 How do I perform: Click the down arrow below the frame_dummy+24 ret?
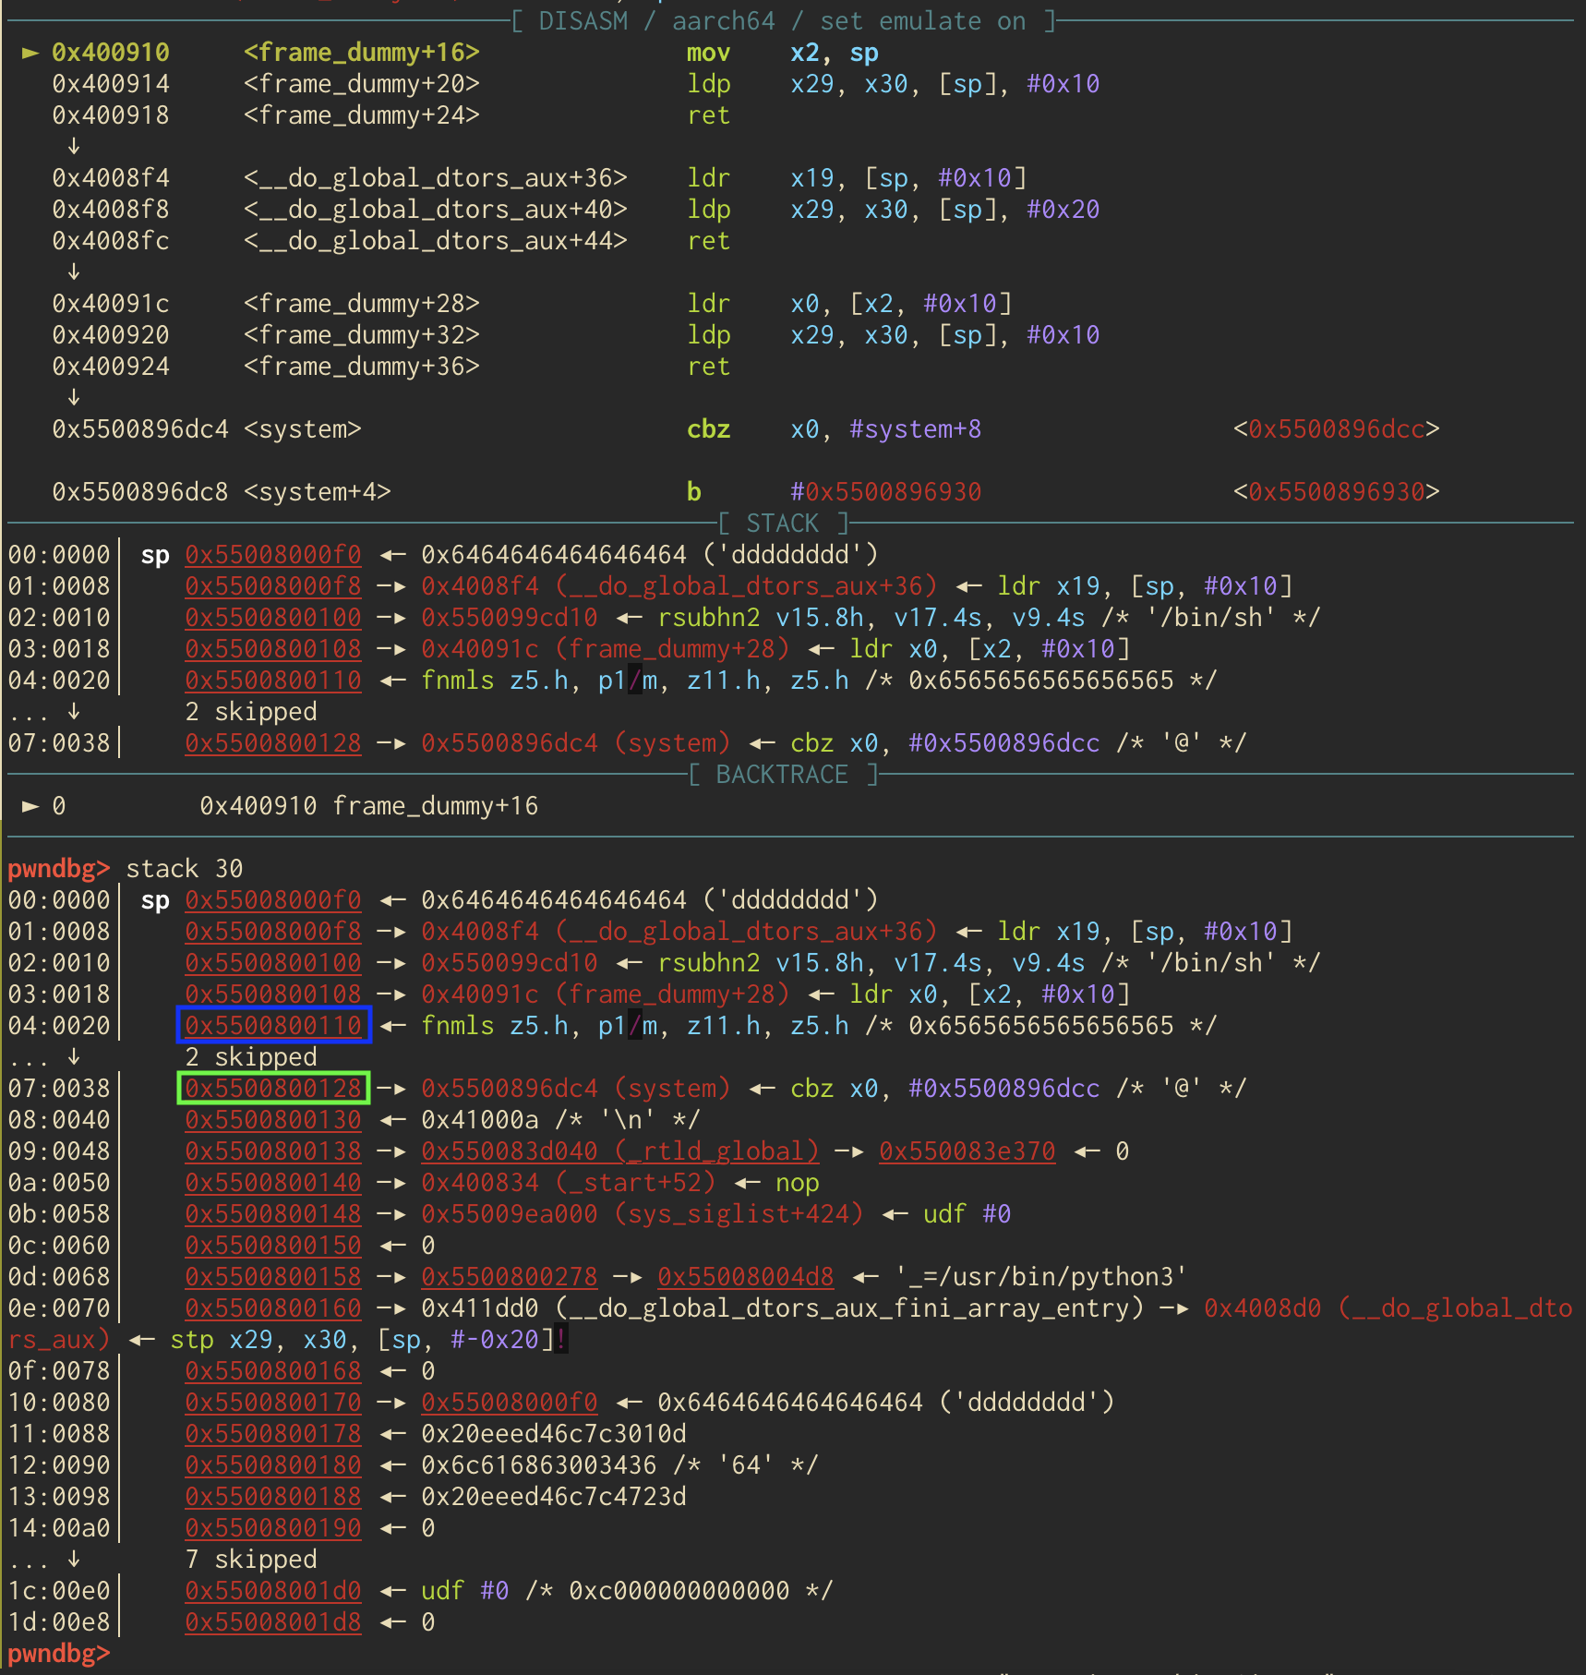(74, 146)
